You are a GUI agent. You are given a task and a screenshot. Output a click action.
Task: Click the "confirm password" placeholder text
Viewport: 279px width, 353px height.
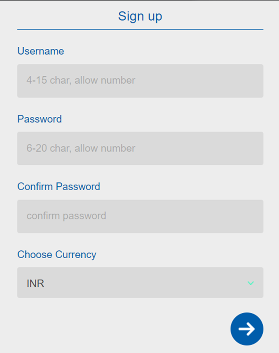point(66,216)
